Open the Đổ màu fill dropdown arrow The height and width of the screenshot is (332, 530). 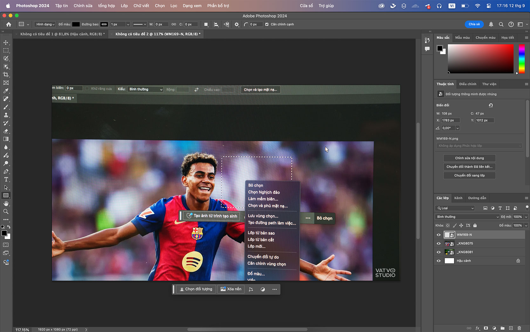[x=526, y=226]
